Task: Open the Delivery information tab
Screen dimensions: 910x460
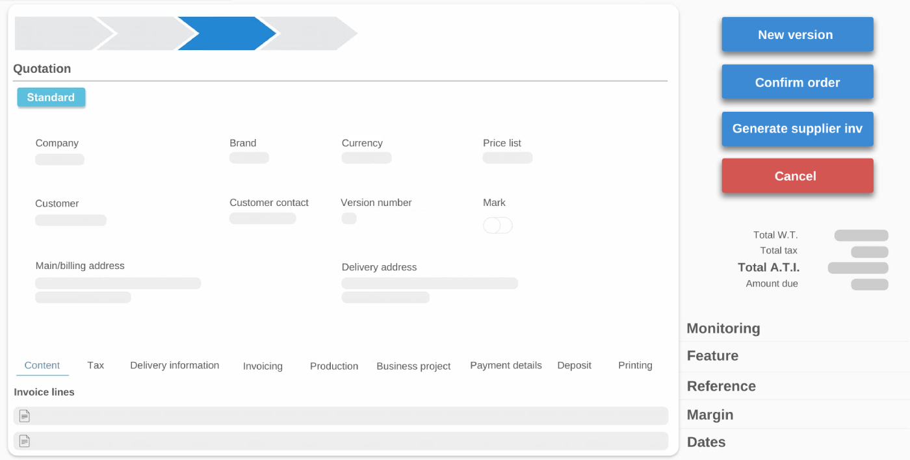Action: [x=174, y=365]
